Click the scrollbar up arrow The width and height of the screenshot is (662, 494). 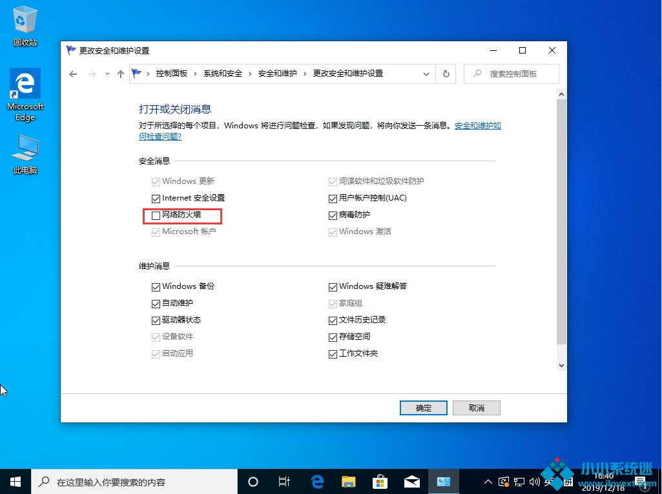(x=561, y=94)
